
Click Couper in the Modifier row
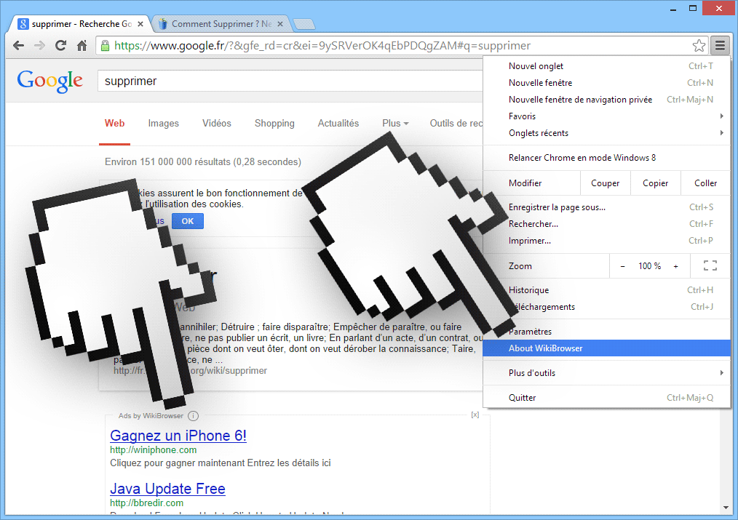pos(605,183)
